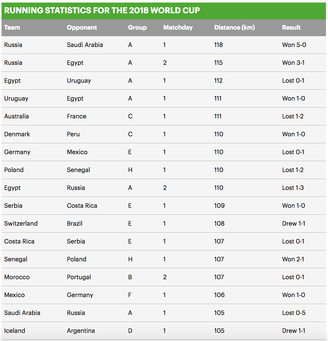This screenshot has height=341, width=328.
Task: Click Switzerland in the Team column
Action: (x=21, y=223)
